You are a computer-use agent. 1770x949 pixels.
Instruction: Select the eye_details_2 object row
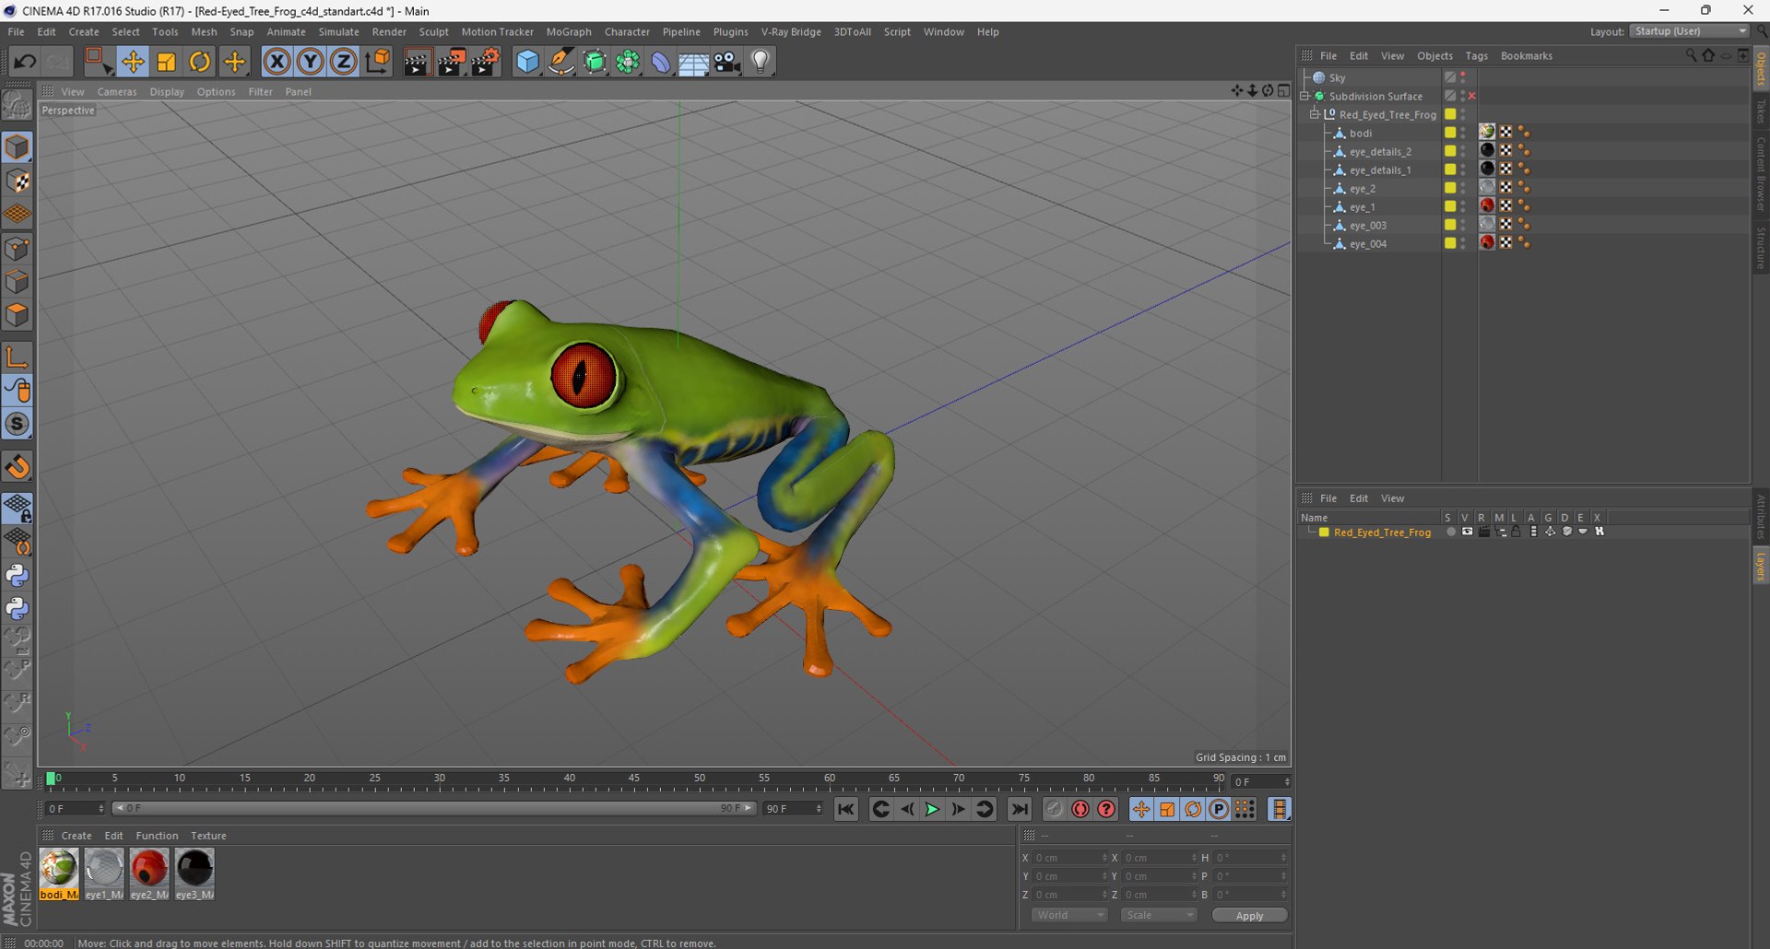tap(1380, 151)
